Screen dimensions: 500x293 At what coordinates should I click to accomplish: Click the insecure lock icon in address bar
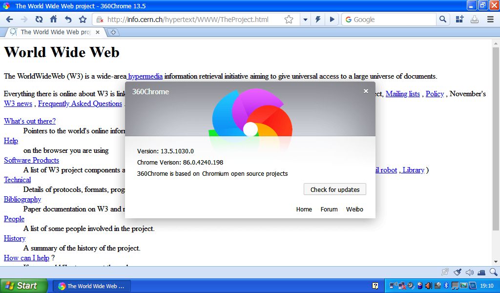point(100,20)
